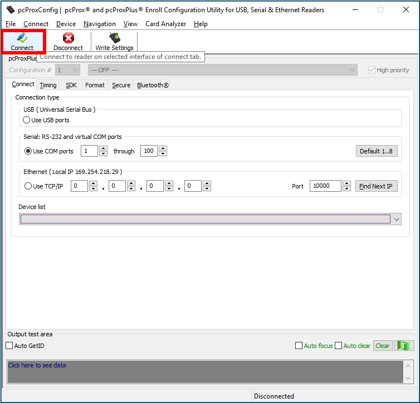The width and height of the screenshot is (420, 403).
Task: Close the pcProxConfig window
Action: [406, 9]
